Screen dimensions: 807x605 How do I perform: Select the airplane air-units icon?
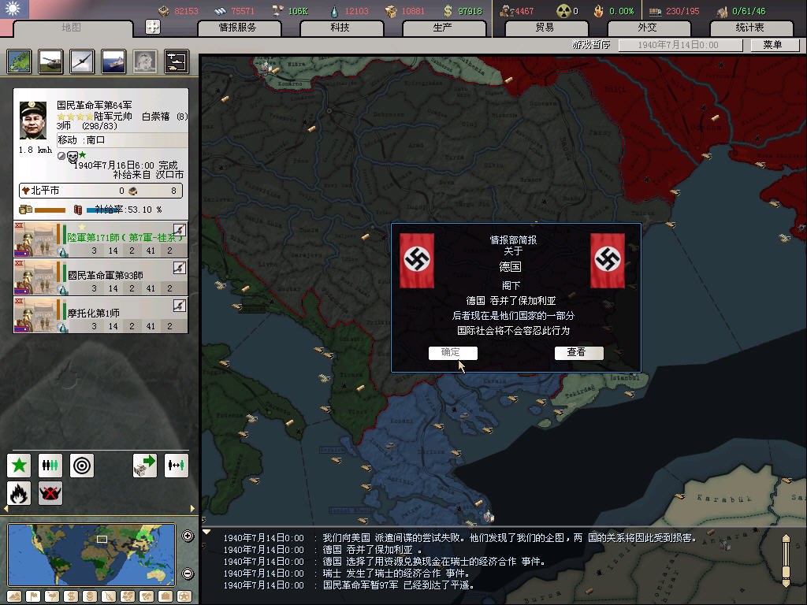(x=82, y=61)
